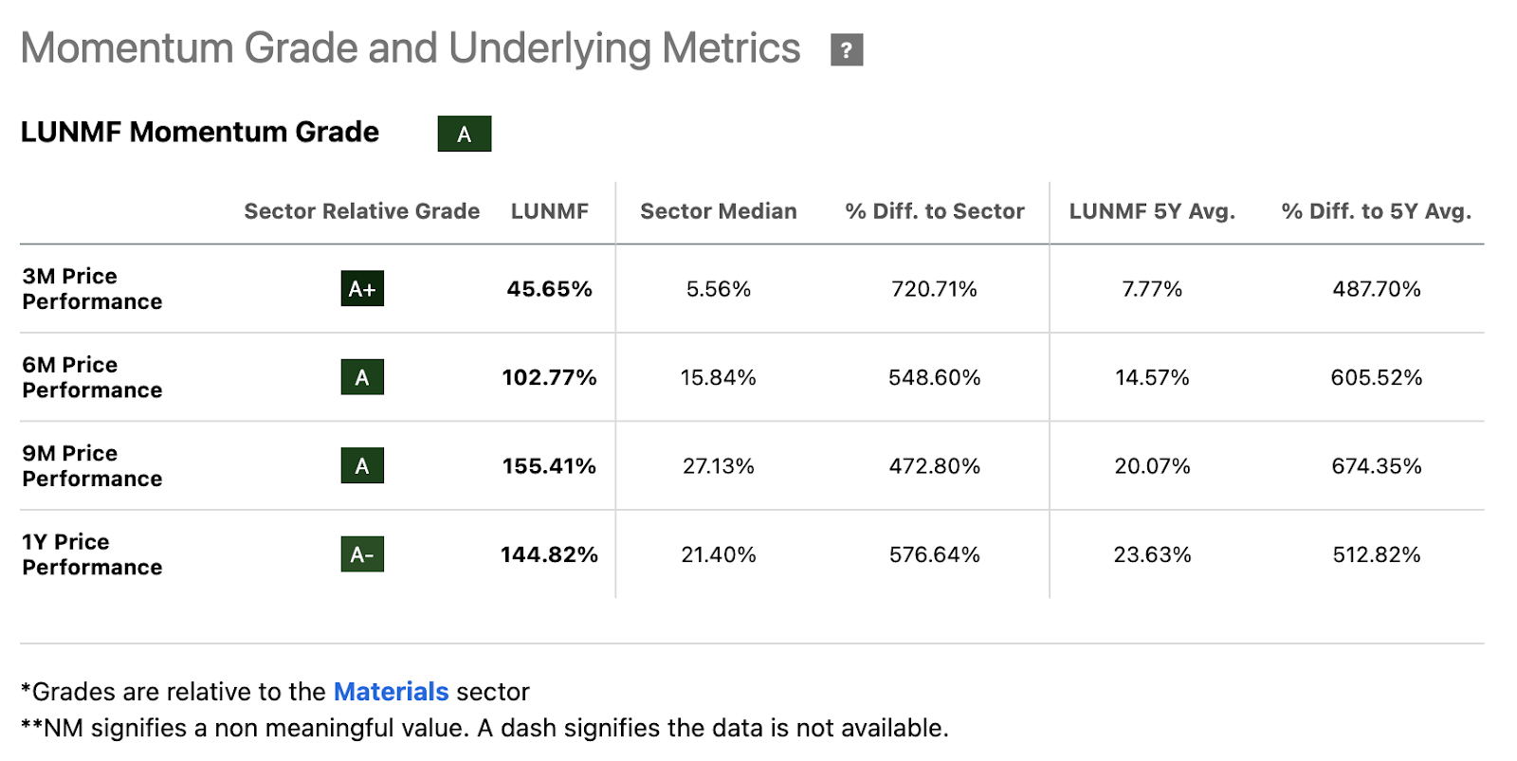This screenshot has width=1517, height=761.
Task: Click the question mark help icon
Action: click(847, 50)
